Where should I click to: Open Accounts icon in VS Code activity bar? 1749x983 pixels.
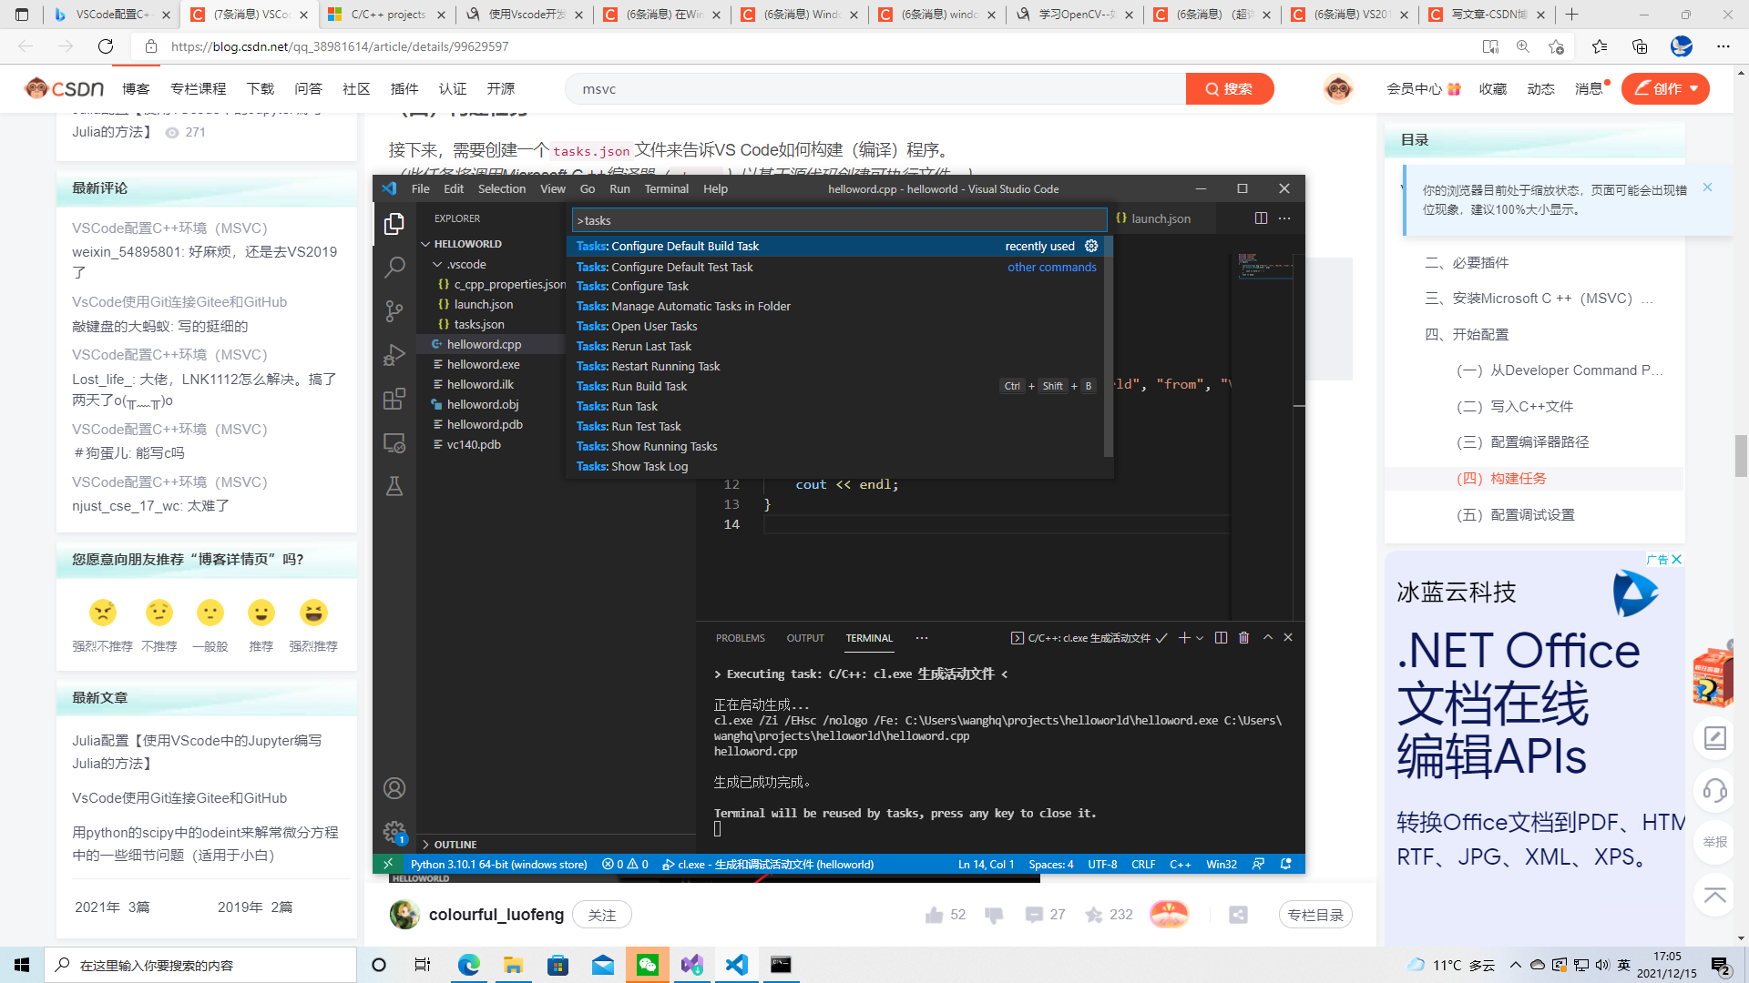tap(394, 788)
